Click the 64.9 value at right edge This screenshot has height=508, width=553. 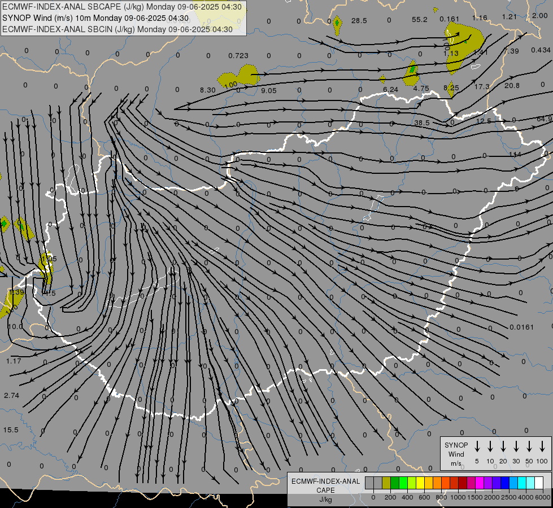click(545, 119)
